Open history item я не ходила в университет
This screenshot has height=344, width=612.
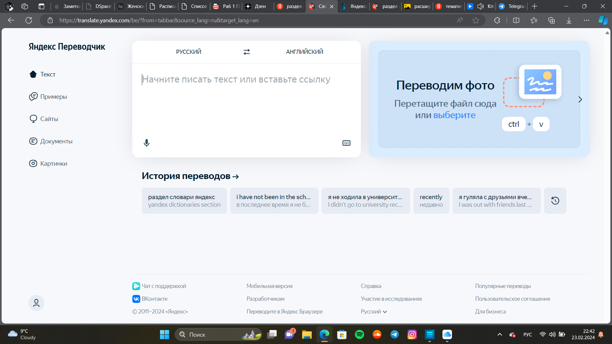(x=366, y=201)
